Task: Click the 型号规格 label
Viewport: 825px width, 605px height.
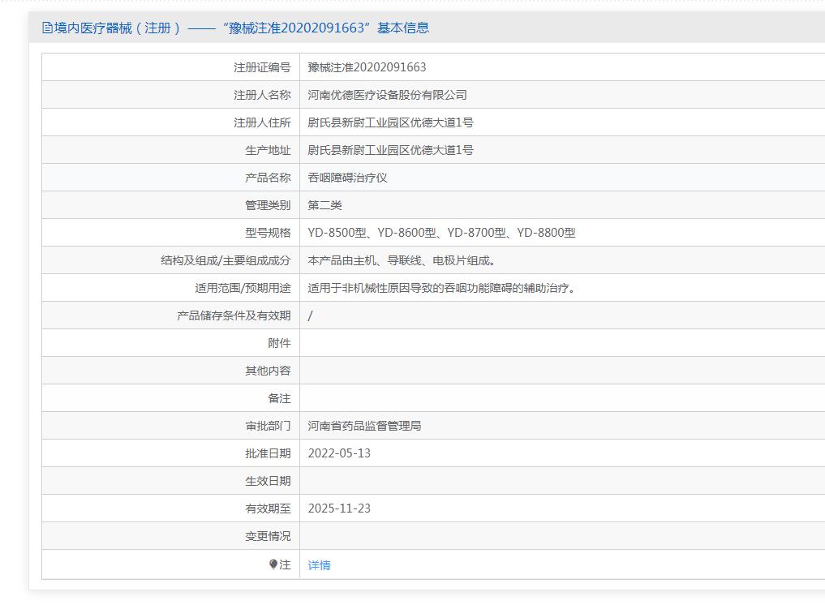Action: (x=268, y=233)
